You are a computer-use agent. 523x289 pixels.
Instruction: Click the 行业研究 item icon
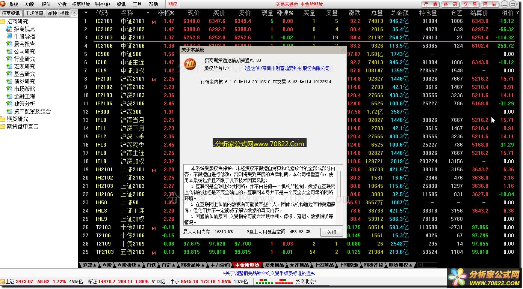[10, 59]
